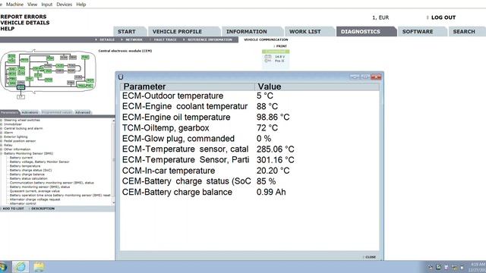Viewport: 486px width, 273px height.
Task: Open Windows Start button
Action: pos(3,267)
